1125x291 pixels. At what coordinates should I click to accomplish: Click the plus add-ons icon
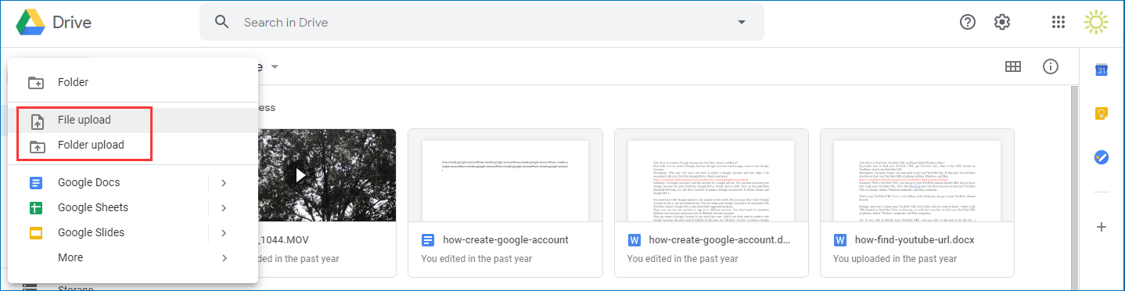pyautogui.click(x=1102, y=227)
